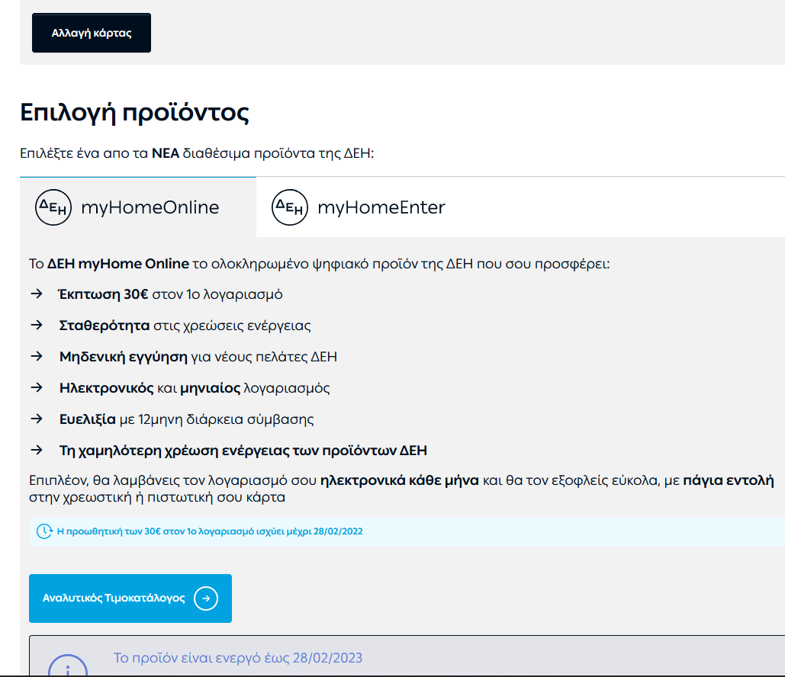Click the arrow bullet beside Σταθερότητα
This screenshot has height=677, width=785.
coord(37,326)
